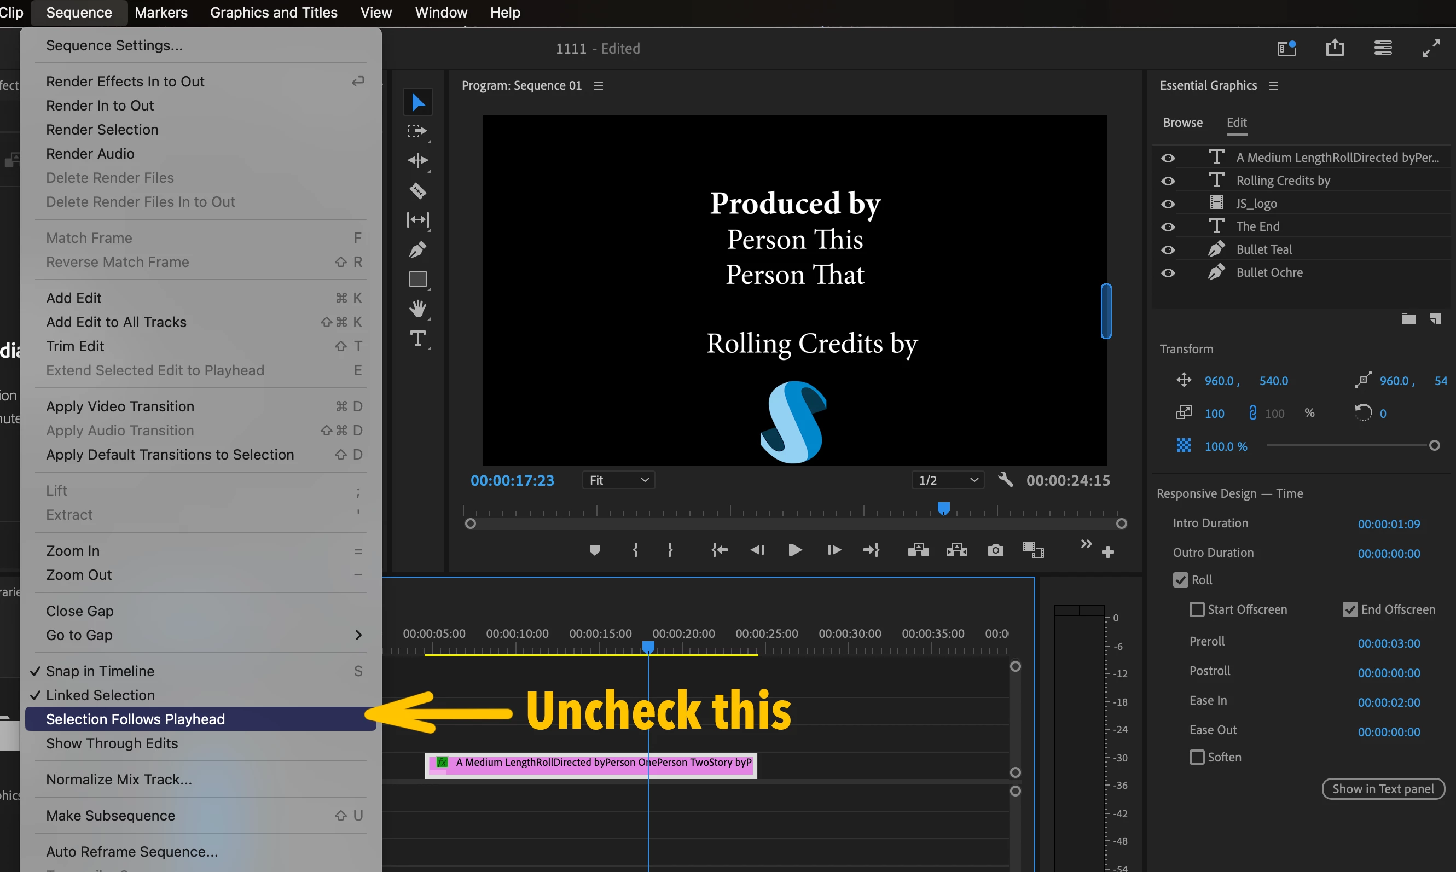Expand the Go to Gap submenu
1456x872 pixels.
(x=200, y=635)
